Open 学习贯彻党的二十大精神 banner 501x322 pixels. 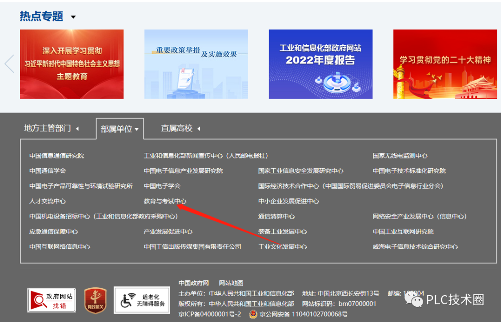pos(445,64)
